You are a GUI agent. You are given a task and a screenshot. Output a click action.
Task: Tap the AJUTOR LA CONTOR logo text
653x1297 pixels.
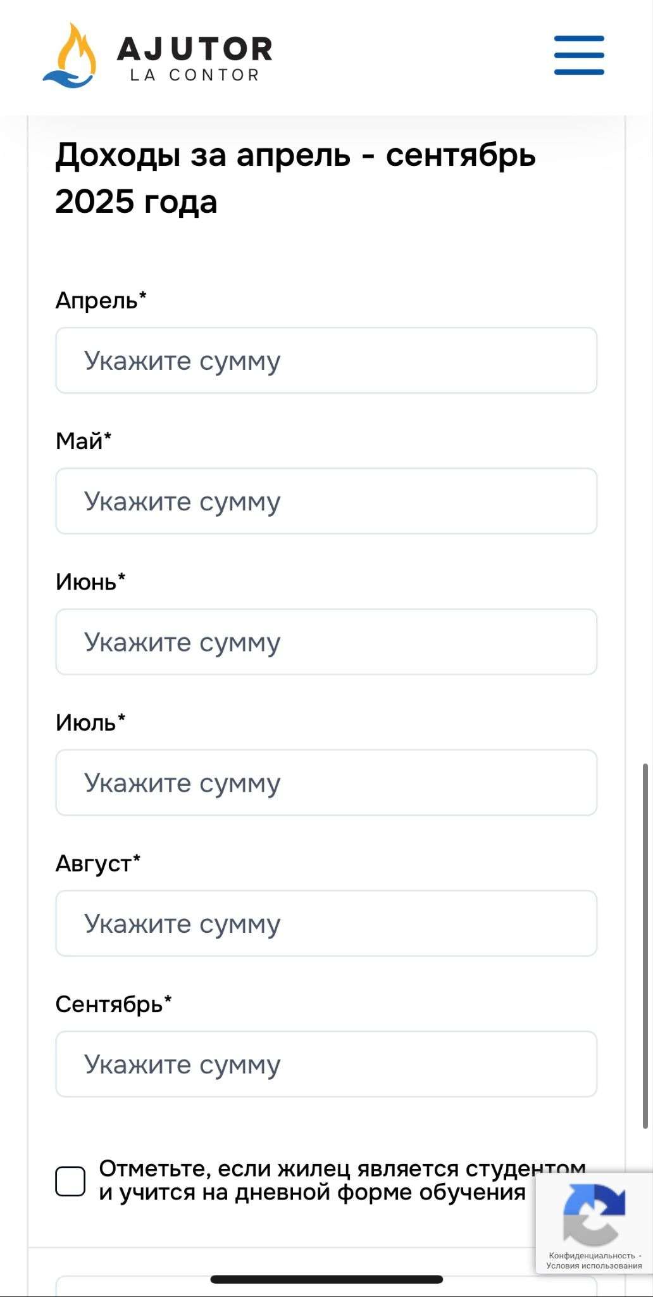coord(195,58)
